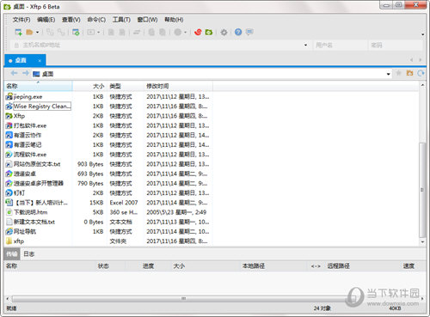Screen dimensions: 430x317
Task: Open the 工具(T) menu
Action: [121, 20]
